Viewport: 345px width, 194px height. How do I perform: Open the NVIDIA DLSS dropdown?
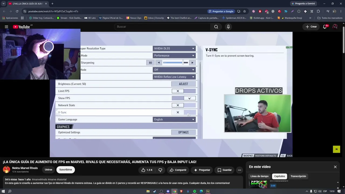pos(174,48)
